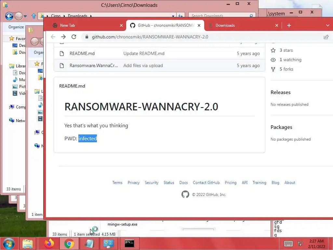Open the About footer link
The image size is (333, 250).
[x=290, y=183]
